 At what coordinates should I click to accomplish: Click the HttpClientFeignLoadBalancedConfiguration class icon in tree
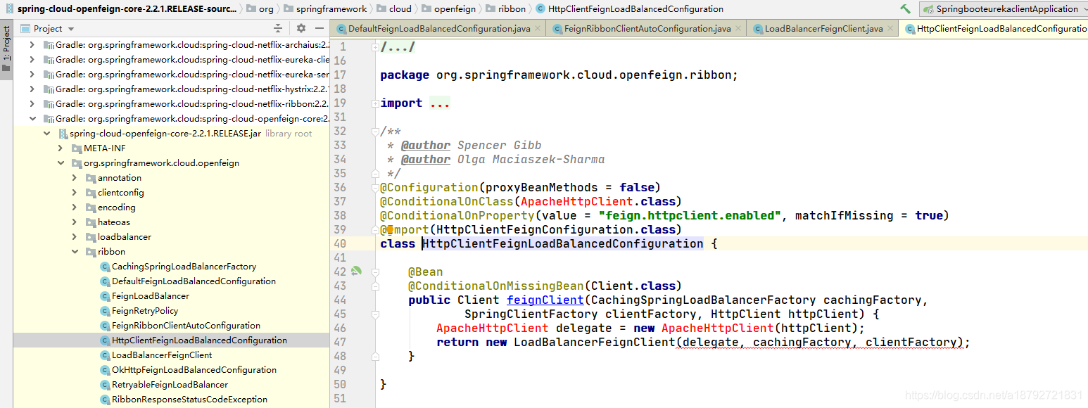pos(106,340)
